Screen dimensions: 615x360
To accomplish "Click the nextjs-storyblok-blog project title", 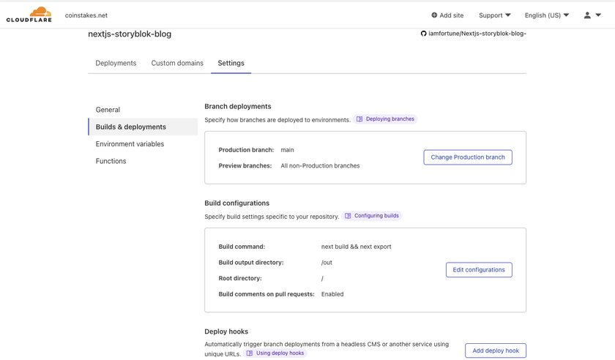I will click(x=130, y=34).
